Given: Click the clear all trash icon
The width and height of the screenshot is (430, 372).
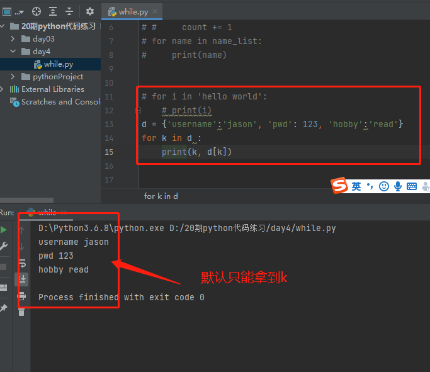Looking at the screenshot, I should coord(21,312).
